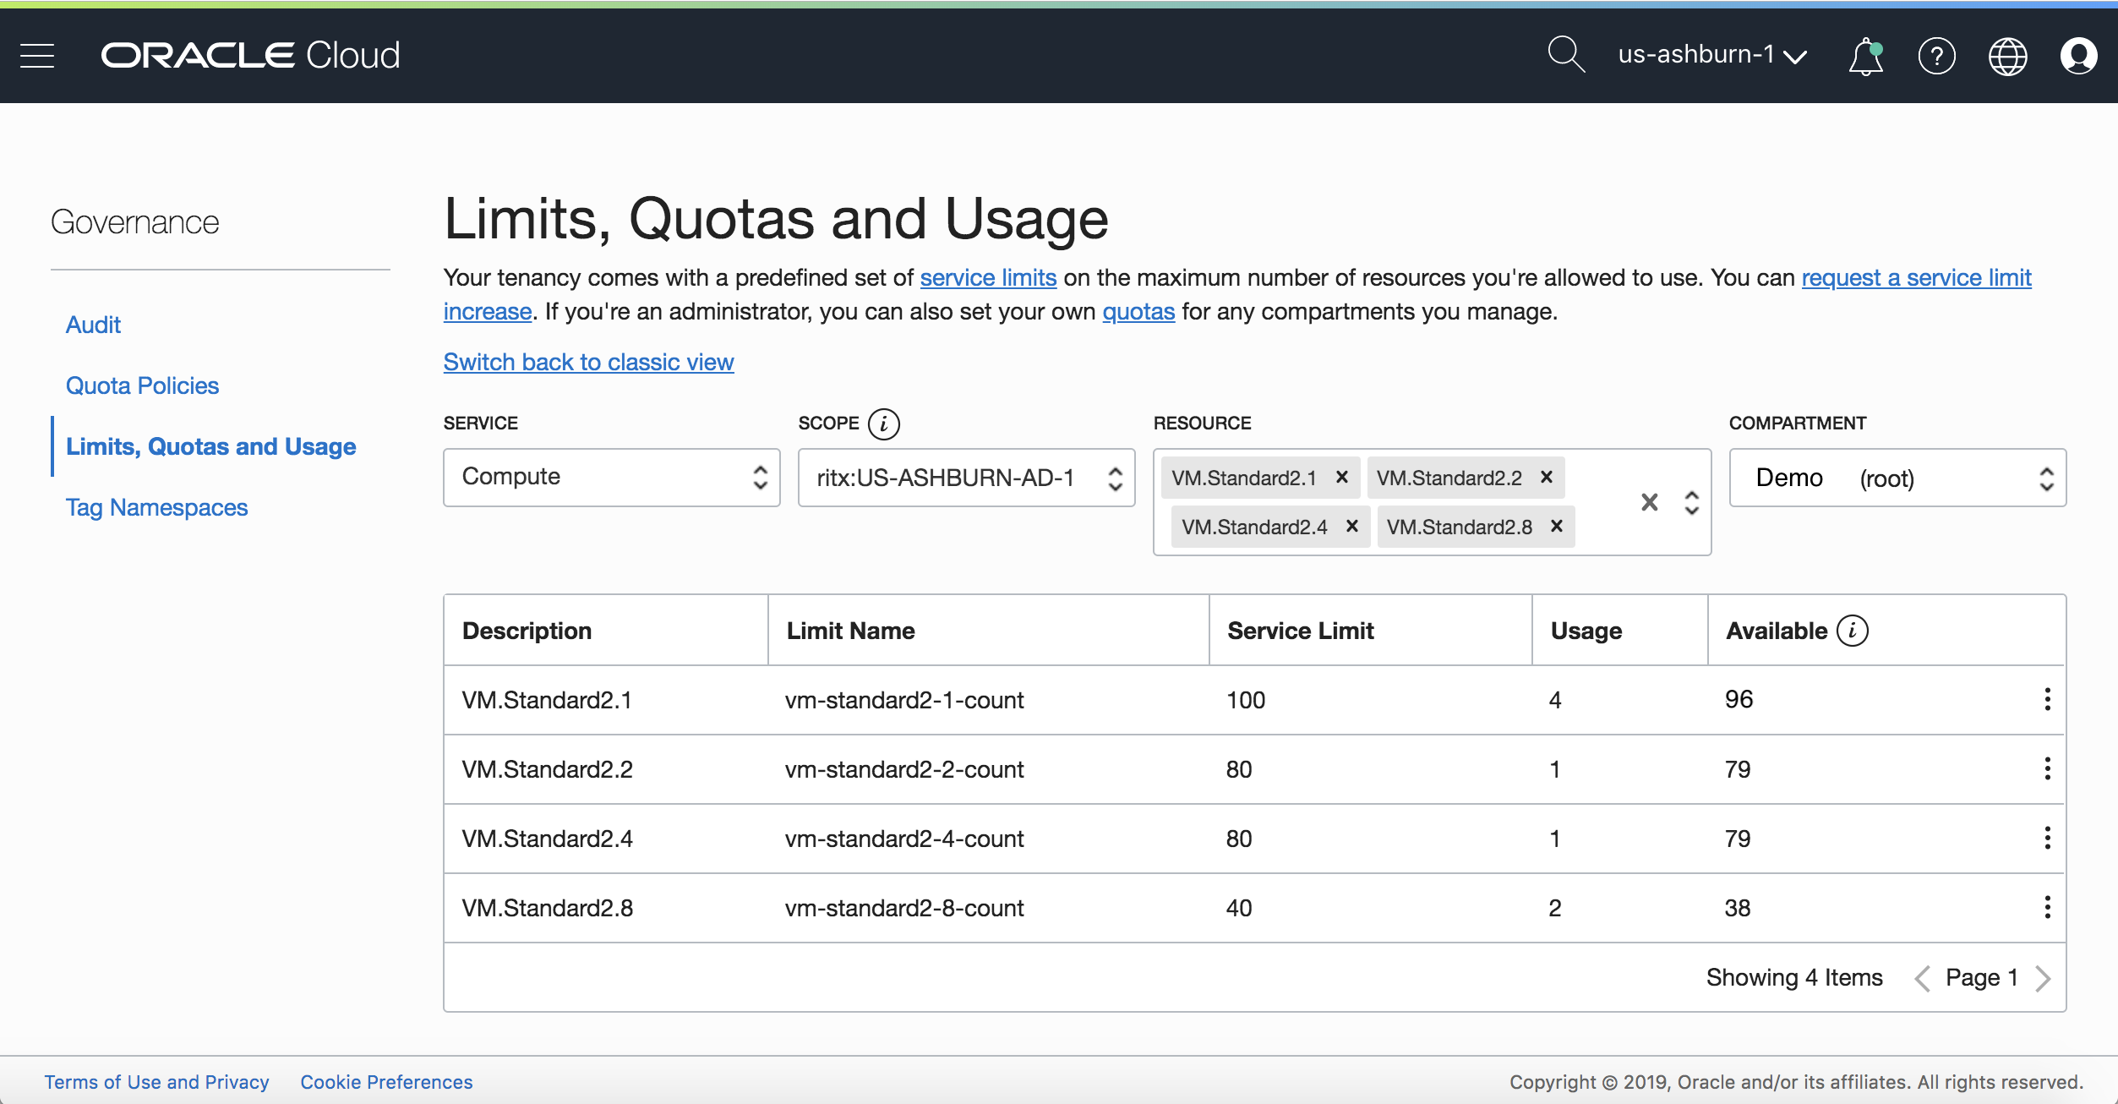This screenshot has width=2118, height=1104.
Task: Expand the us-ashburn-1 region selector
Action: tap(1711, 55)
